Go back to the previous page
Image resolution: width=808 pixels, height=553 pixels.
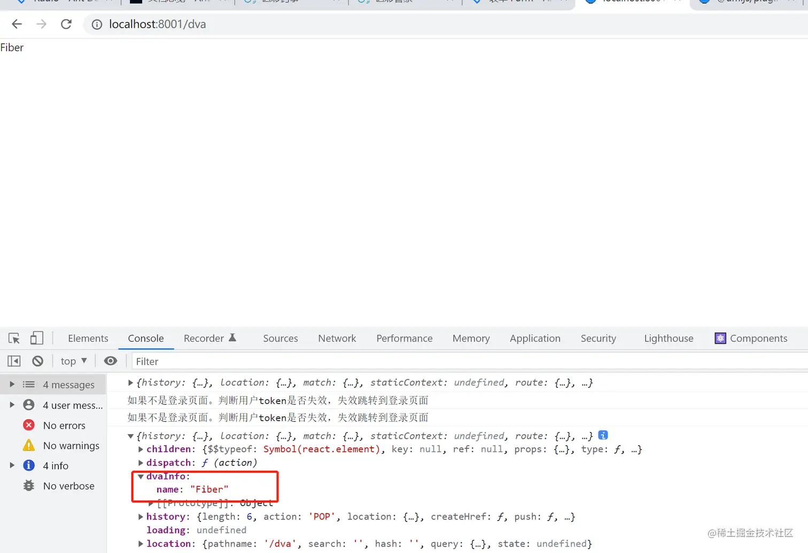(x=17, y=24)
